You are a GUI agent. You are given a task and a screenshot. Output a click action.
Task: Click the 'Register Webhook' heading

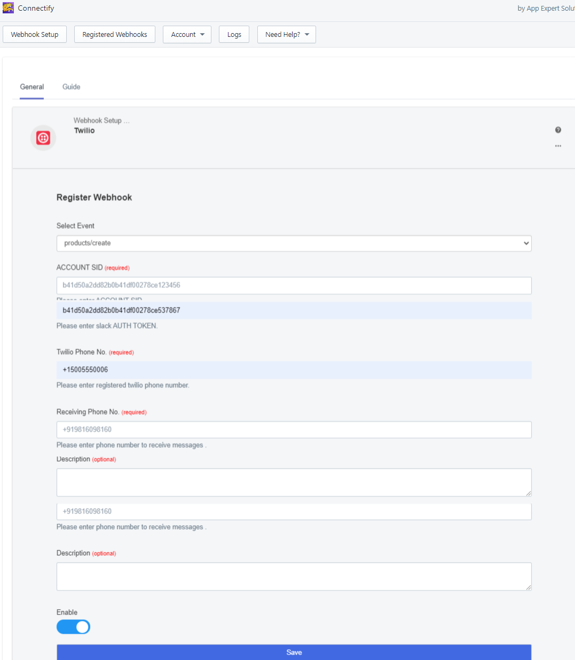94,197
